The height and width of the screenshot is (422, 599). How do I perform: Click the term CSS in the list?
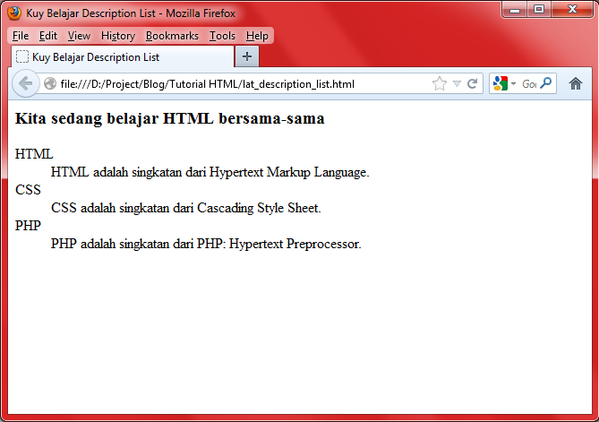(28, 190)
